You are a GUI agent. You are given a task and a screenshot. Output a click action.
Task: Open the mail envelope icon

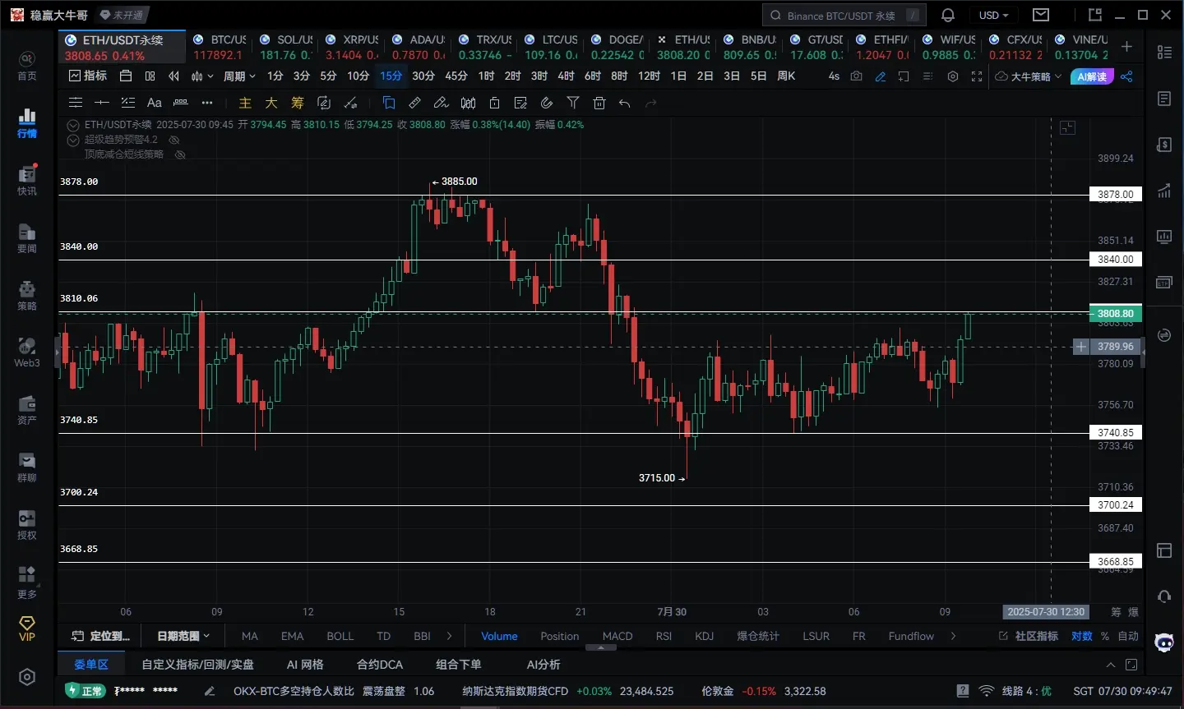coord(1041,15)
